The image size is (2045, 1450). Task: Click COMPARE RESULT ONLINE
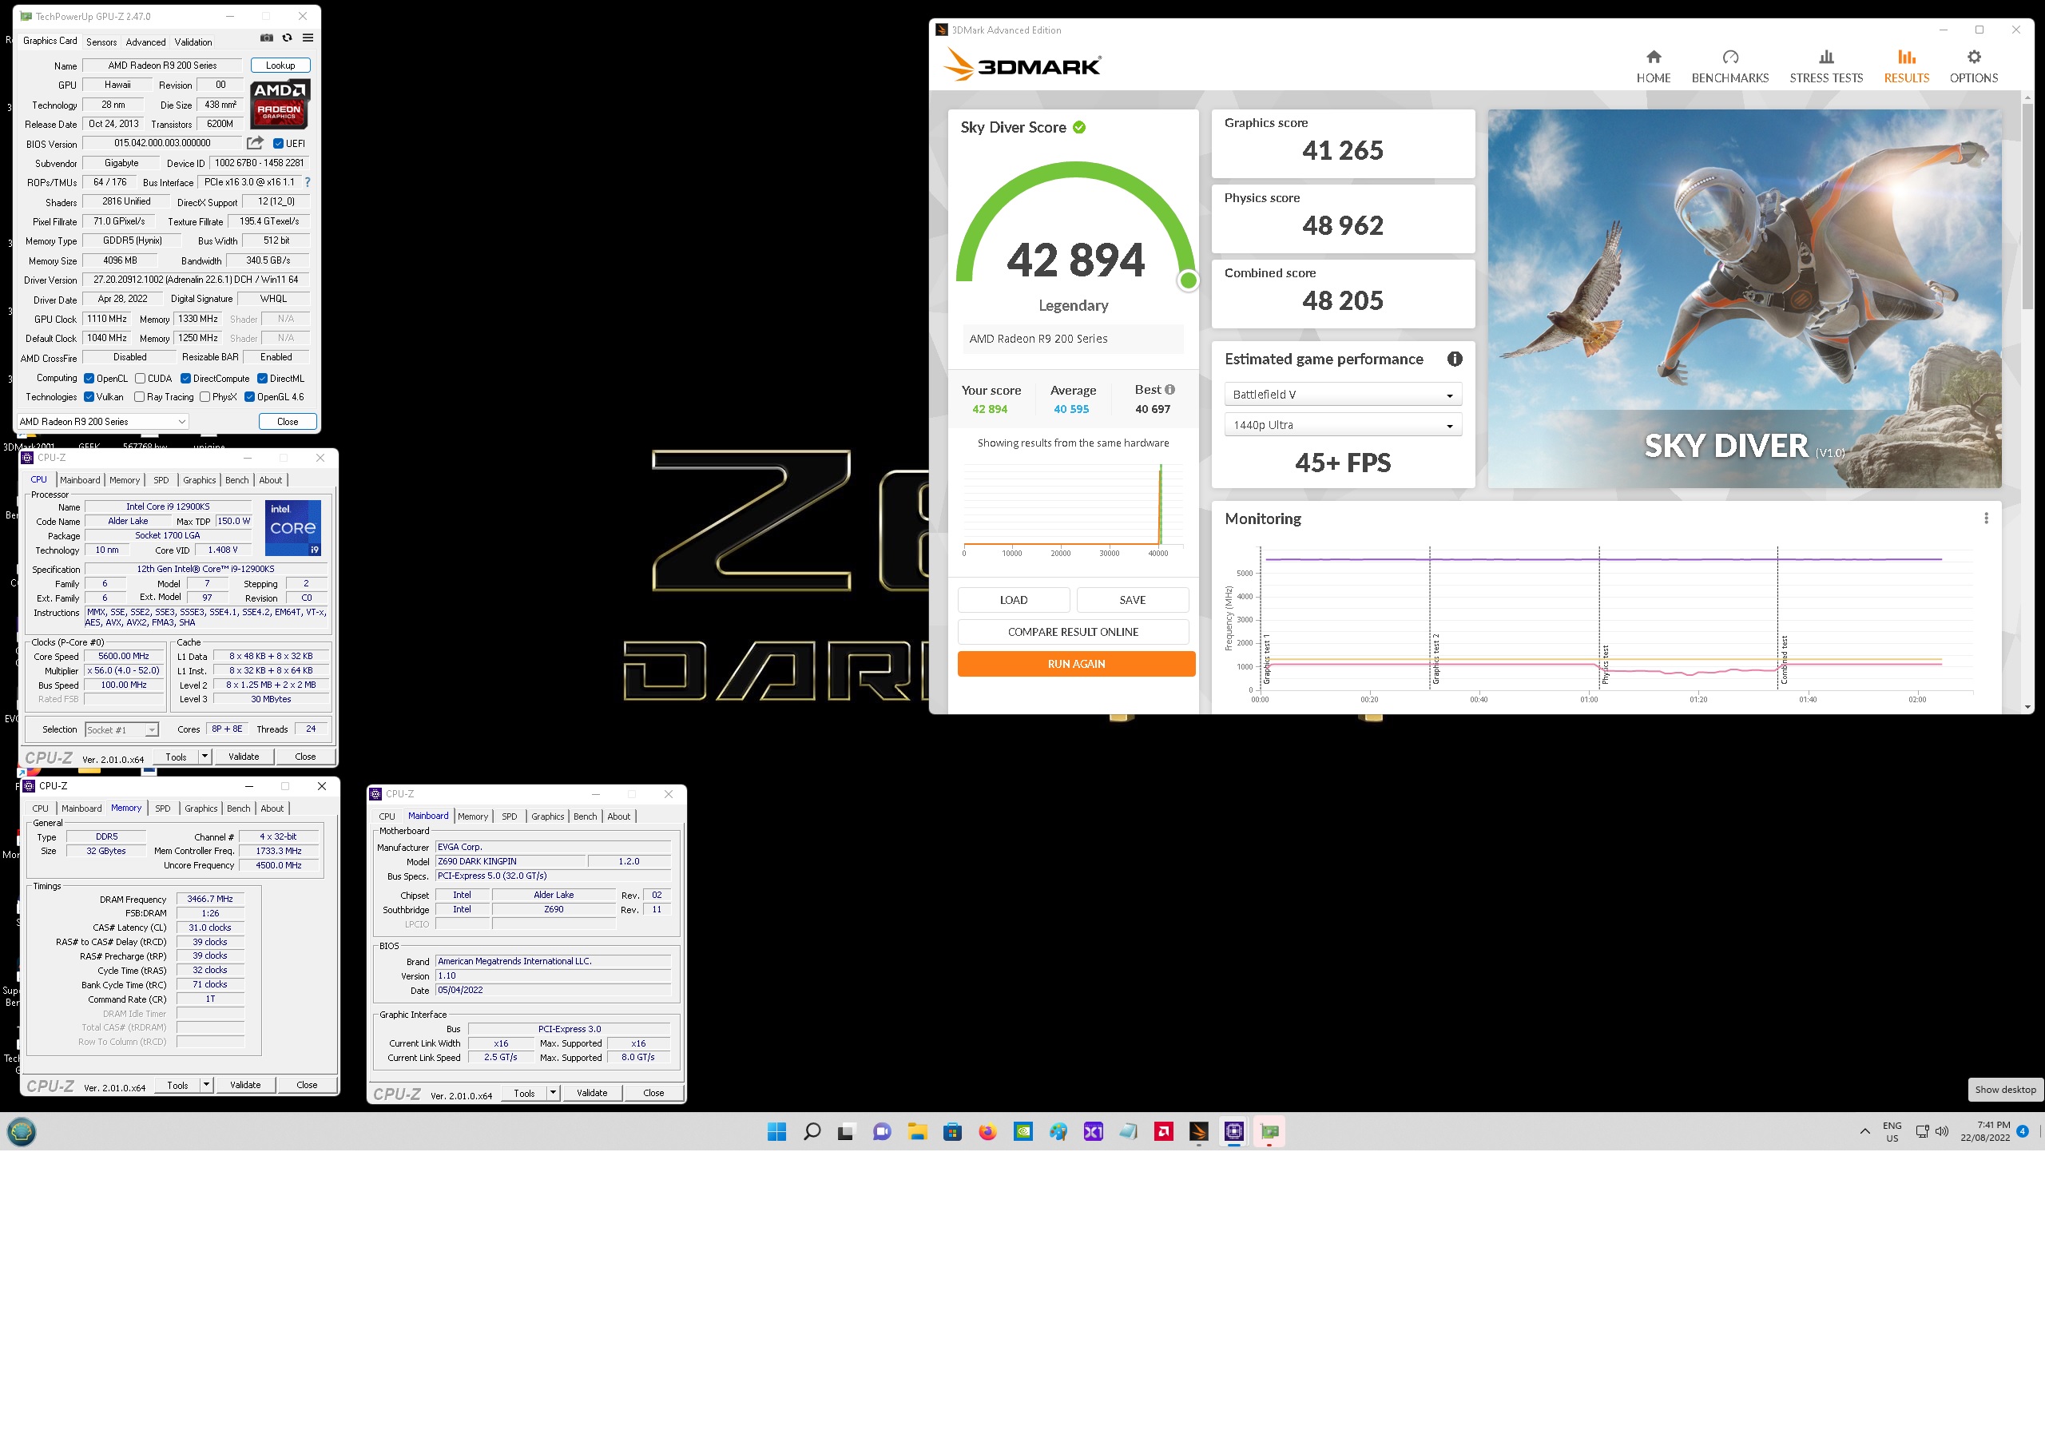coord(1073,632)
